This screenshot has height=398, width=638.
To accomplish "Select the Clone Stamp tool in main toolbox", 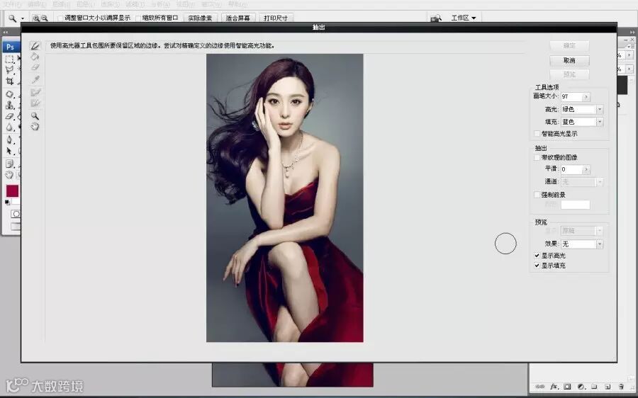I will (9, 106).
